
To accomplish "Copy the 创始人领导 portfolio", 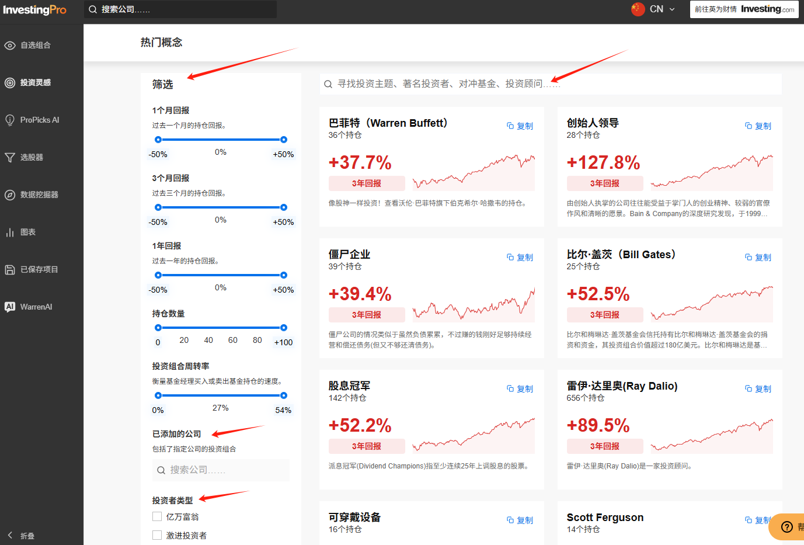I will 758,126.
